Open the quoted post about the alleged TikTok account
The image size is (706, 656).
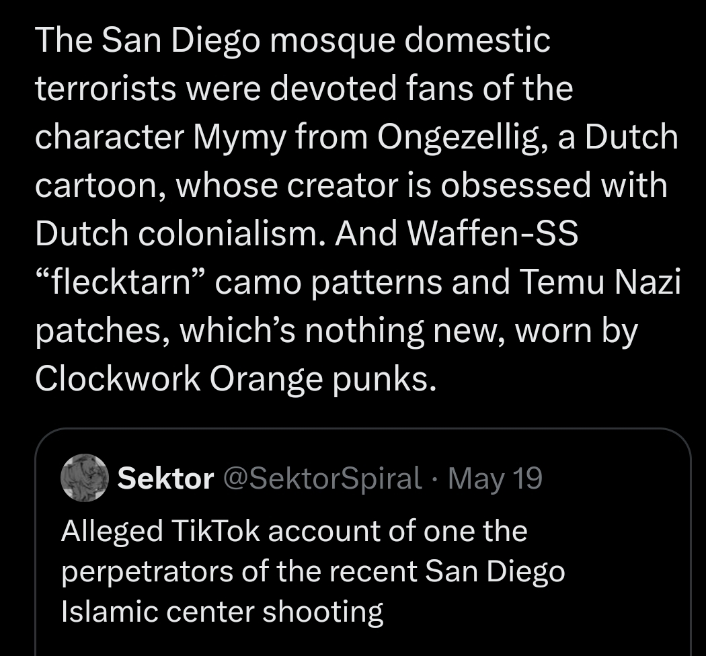coord(363,542)
